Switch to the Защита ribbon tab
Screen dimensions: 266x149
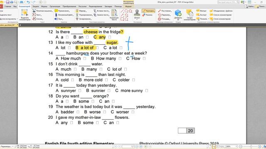36,7
